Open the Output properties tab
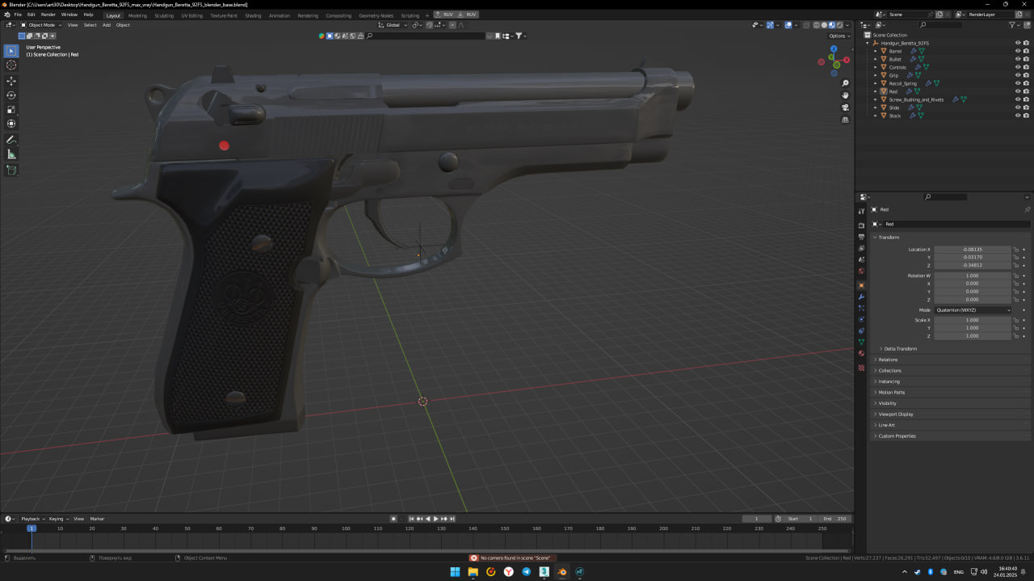1034x581 pixels. click(861, 237)
